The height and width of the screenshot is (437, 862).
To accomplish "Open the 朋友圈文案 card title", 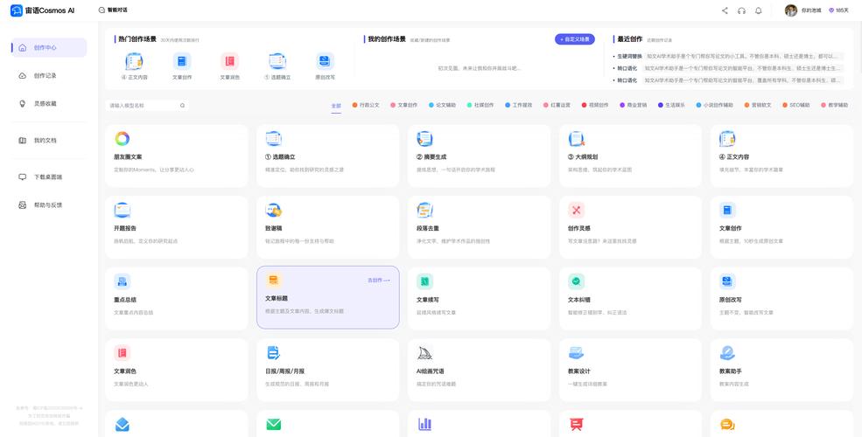I will tap(128, 157).
